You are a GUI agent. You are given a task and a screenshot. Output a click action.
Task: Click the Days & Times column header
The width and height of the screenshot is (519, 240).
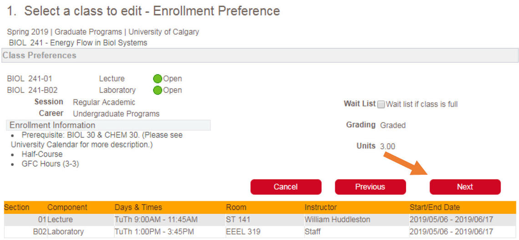[138, 208]
